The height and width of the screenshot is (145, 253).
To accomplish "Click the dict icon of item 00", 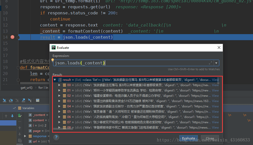I will [x=65, y=85].
